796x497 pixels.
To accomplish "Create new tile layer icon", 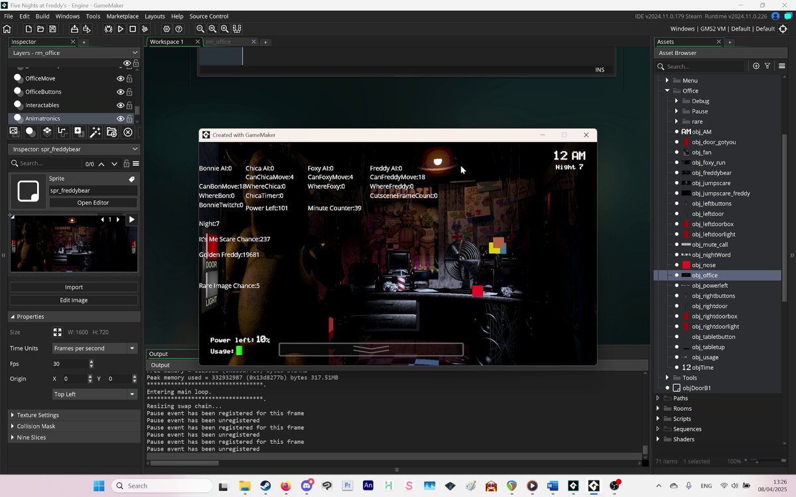I will (46, 132).
